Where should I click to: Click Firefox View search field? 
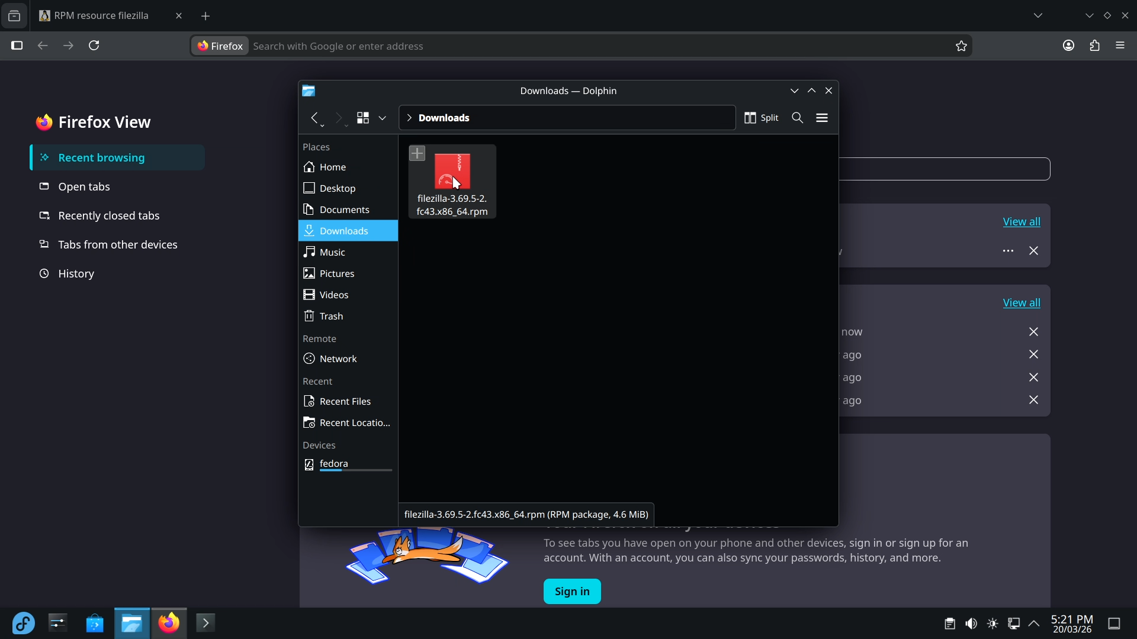[x=945, y=169]
